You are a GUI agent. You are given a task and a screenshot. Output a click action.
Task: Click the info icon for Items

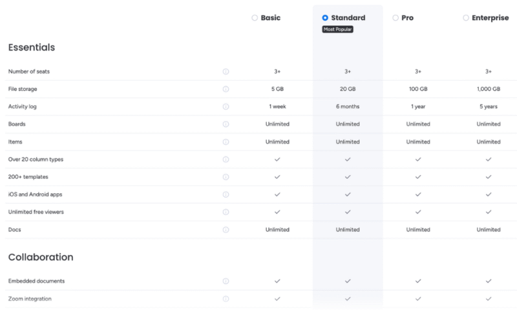tap(226, 141)
